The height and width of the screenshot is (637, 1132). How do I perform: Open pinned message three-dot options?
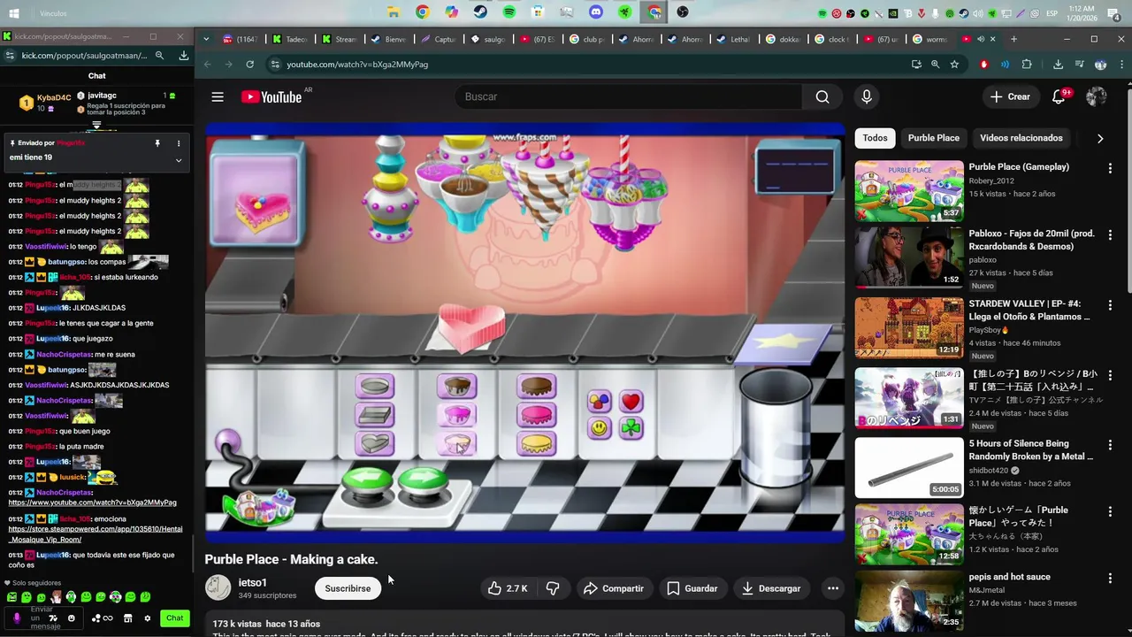click(x=179, y=142)
